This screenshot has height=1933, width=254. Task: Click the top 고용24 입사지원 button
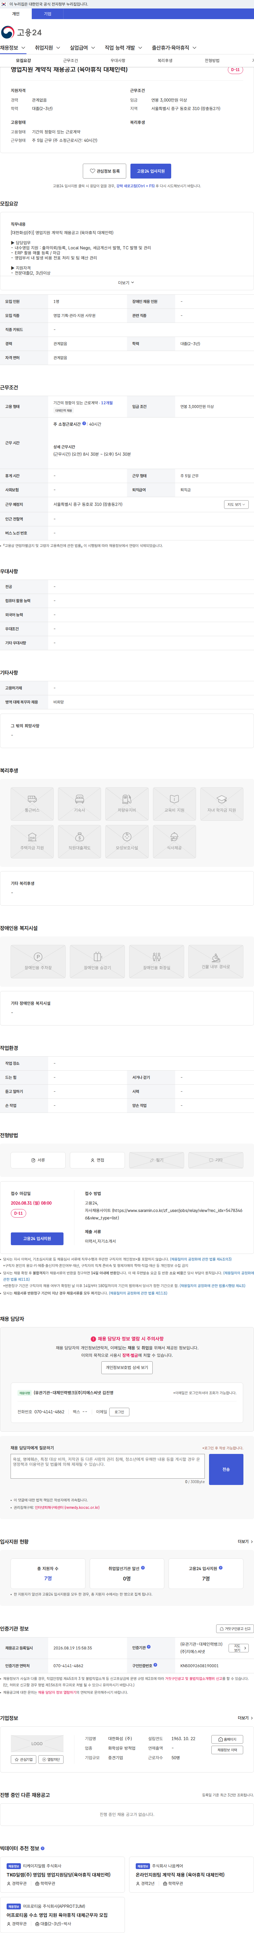coord(151,171)
